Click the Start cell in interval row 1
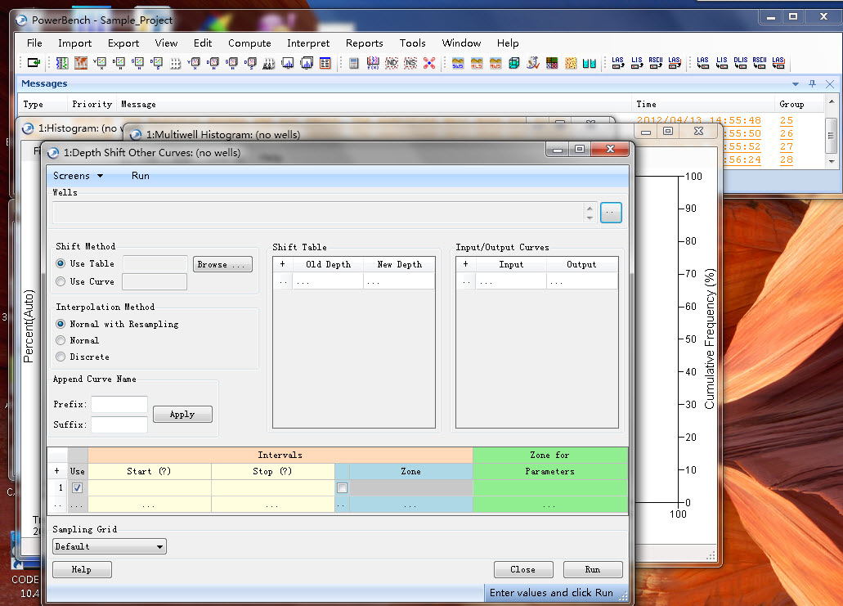The height and width of the screenshot is (606, 843). (x=150, y=487)
